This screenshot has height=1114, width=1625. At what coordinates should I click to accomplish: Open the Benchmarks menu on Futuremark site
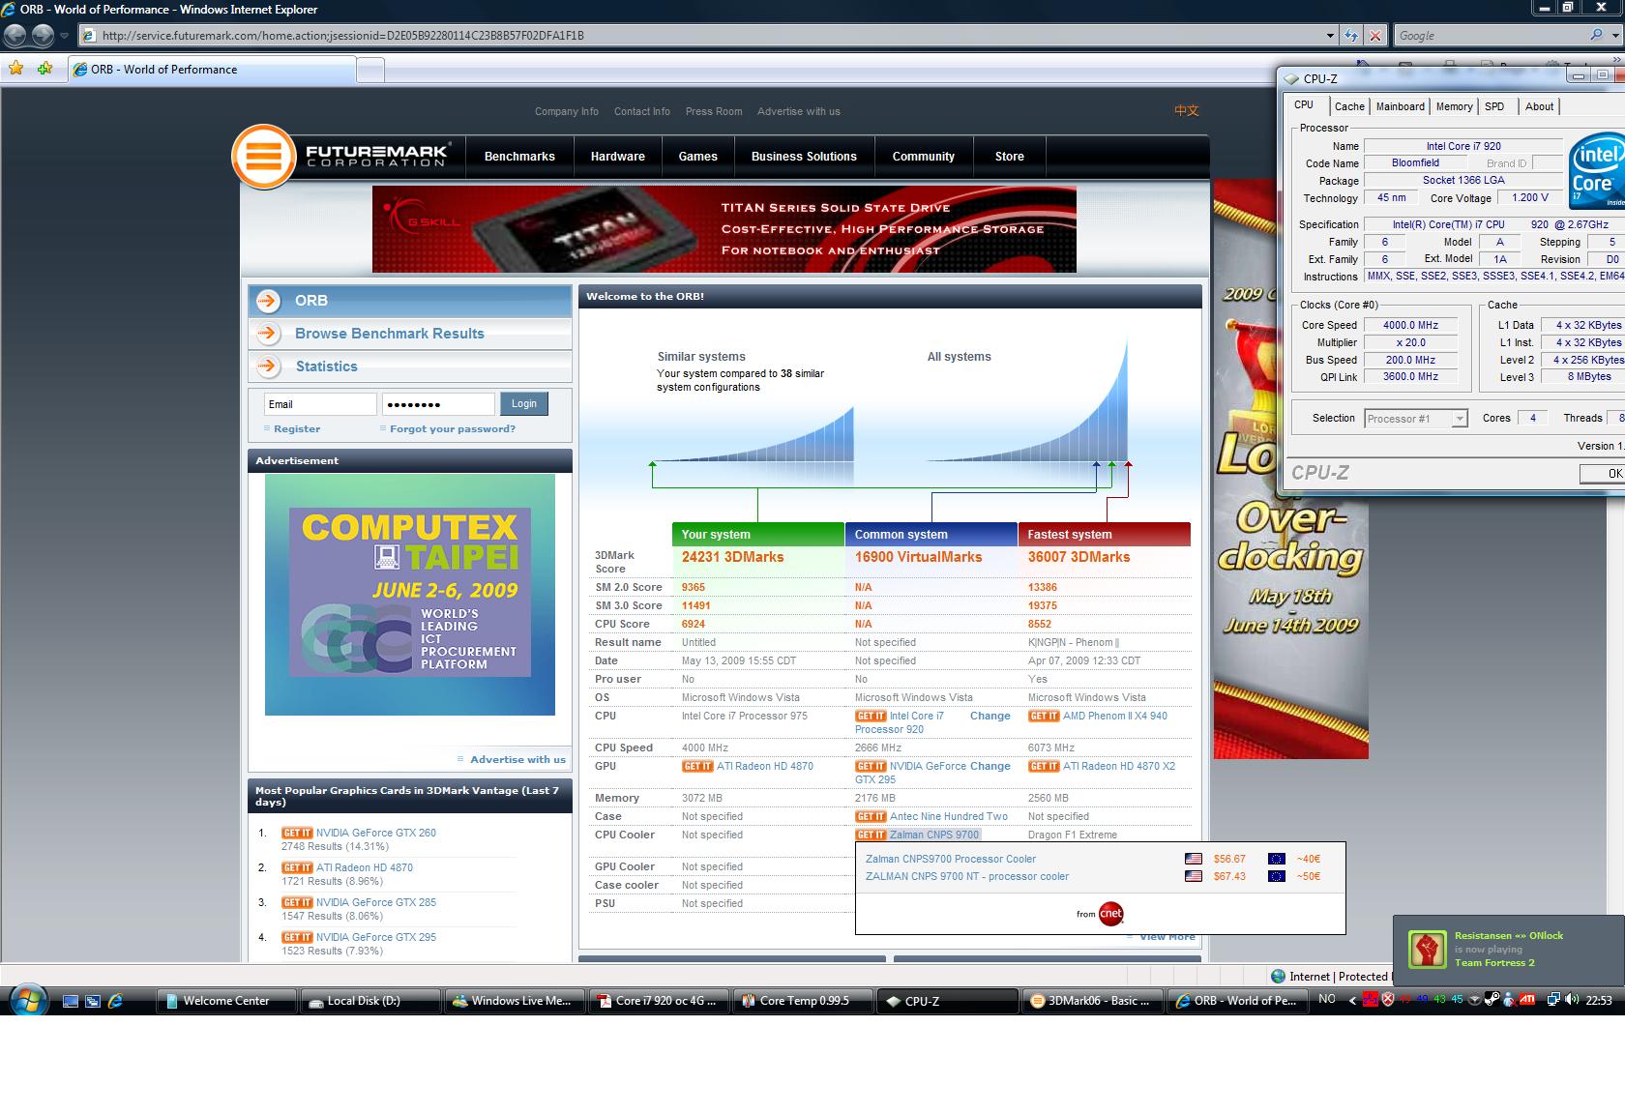click(519, 157)
